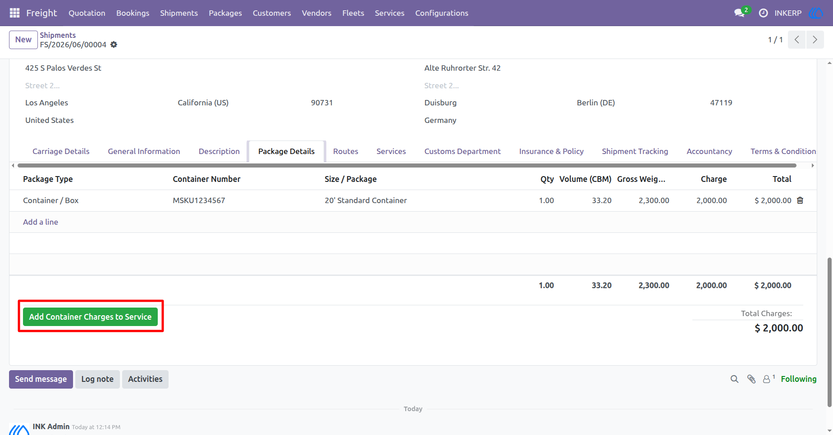The image size is (833, 435).
Task: Open the Packages menu
Action: [225, 13]
